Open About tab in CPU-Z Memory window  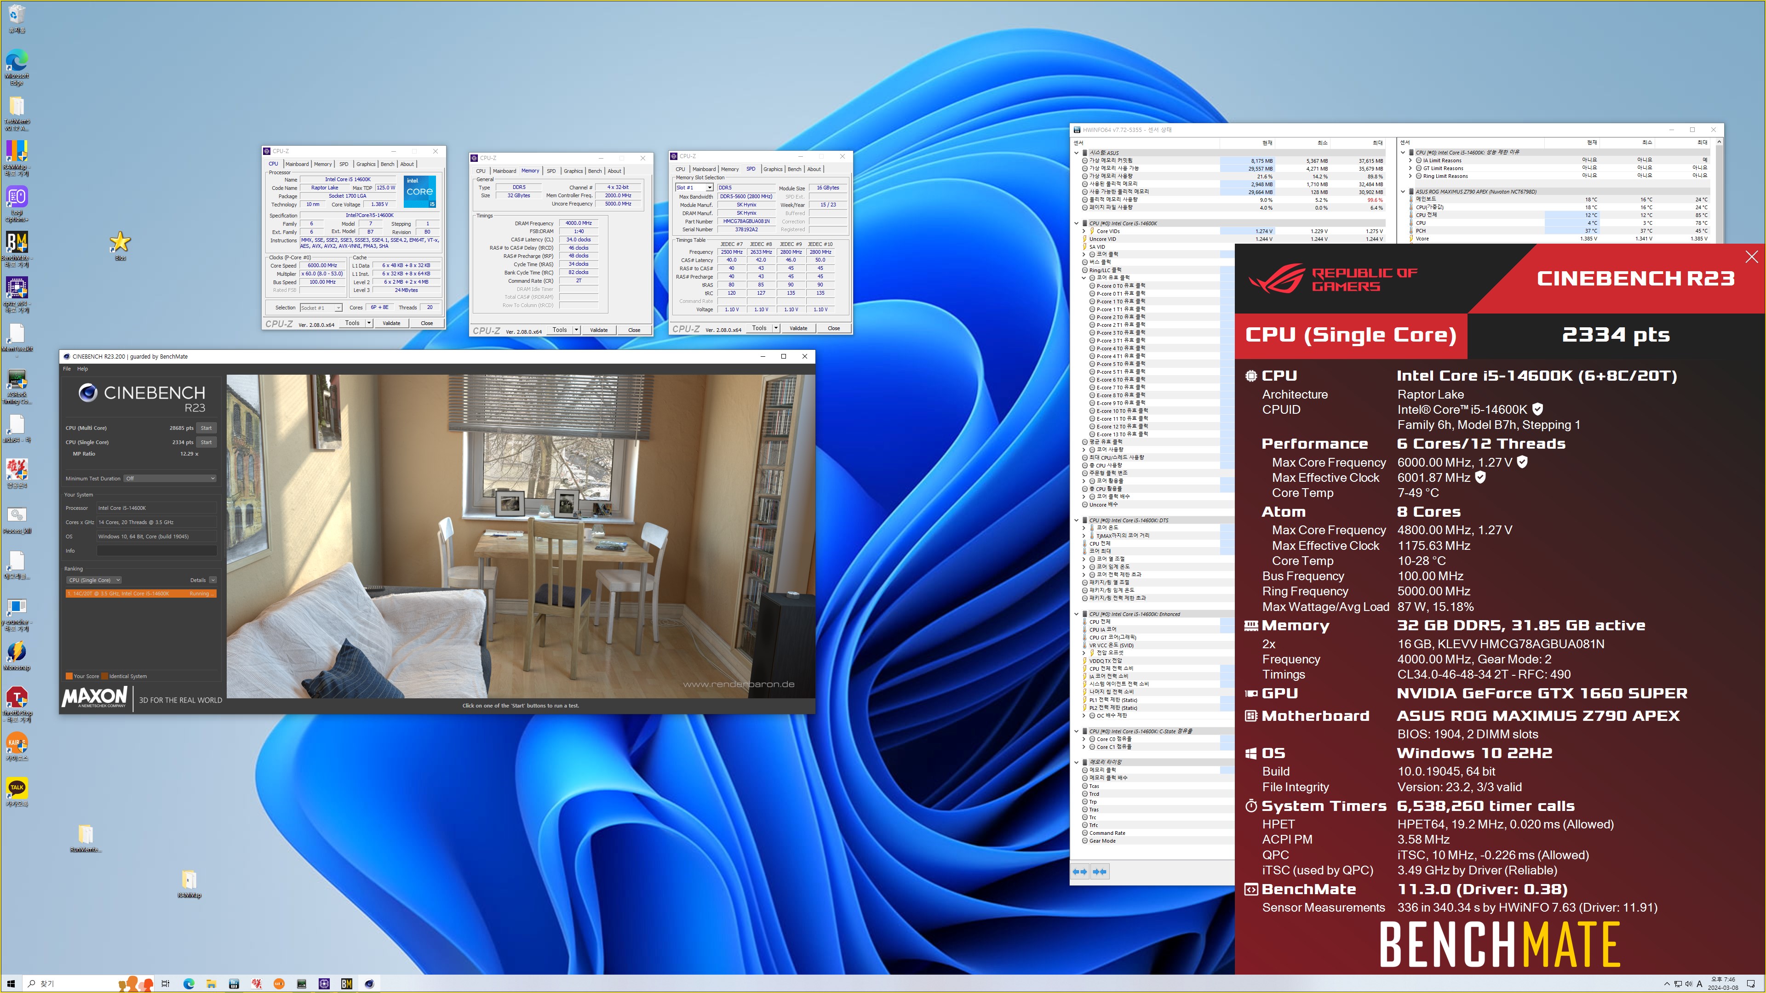click(614, 171)
